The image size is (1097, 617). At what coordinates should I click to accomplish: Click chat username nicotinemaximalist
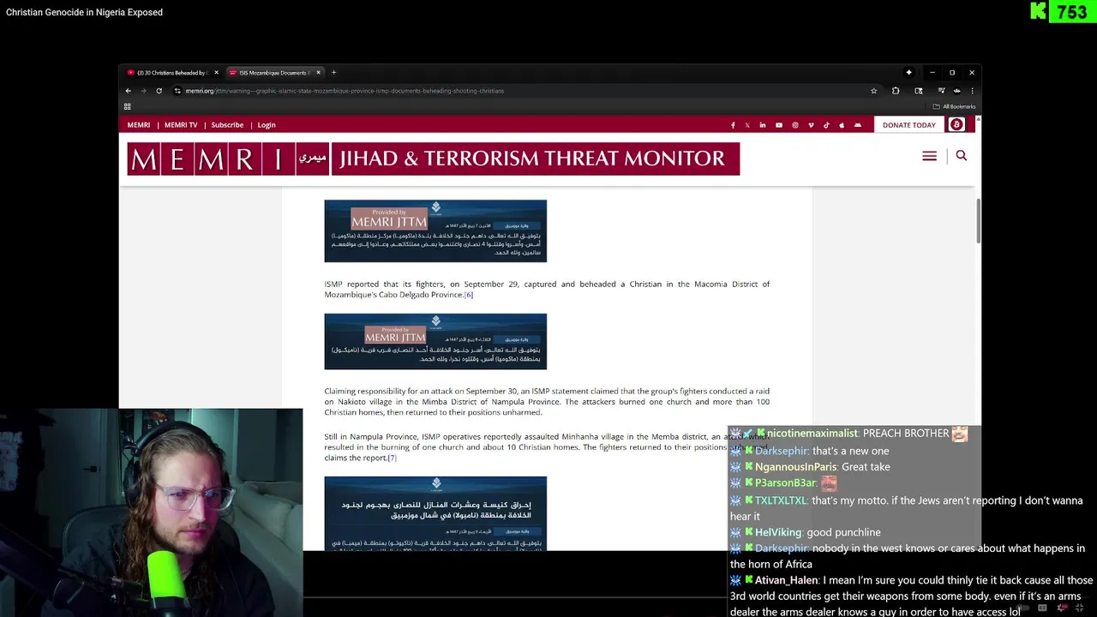coord(813,434)
